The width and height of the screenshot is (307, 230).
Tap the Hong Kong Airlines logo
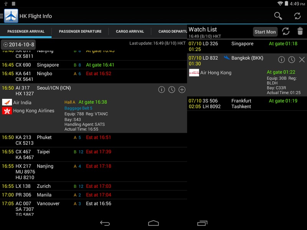pos(7,111)
